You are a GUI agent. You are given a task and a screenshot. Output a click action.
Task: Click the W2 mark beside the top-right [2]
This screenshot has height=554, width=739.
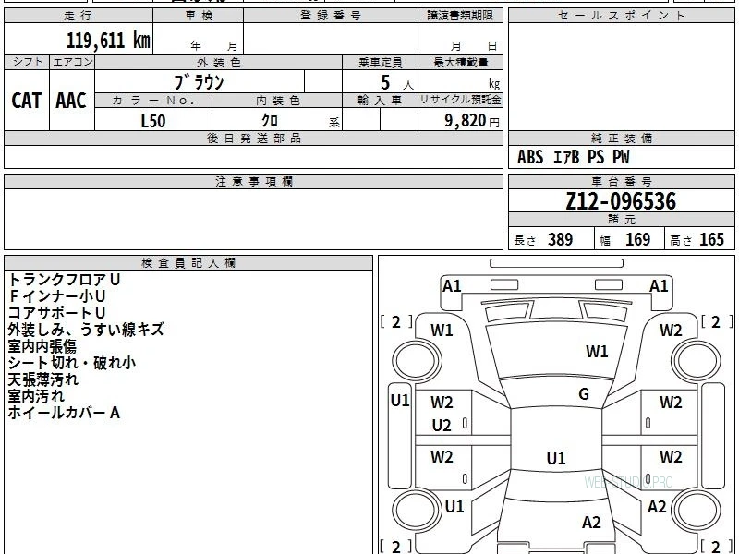click(x=671, y=331)
